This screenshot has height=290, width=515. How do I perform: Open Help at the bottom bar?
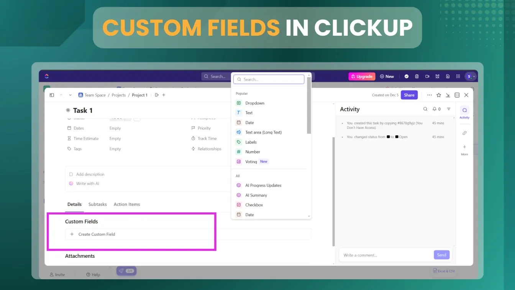(x=93, y=275)
